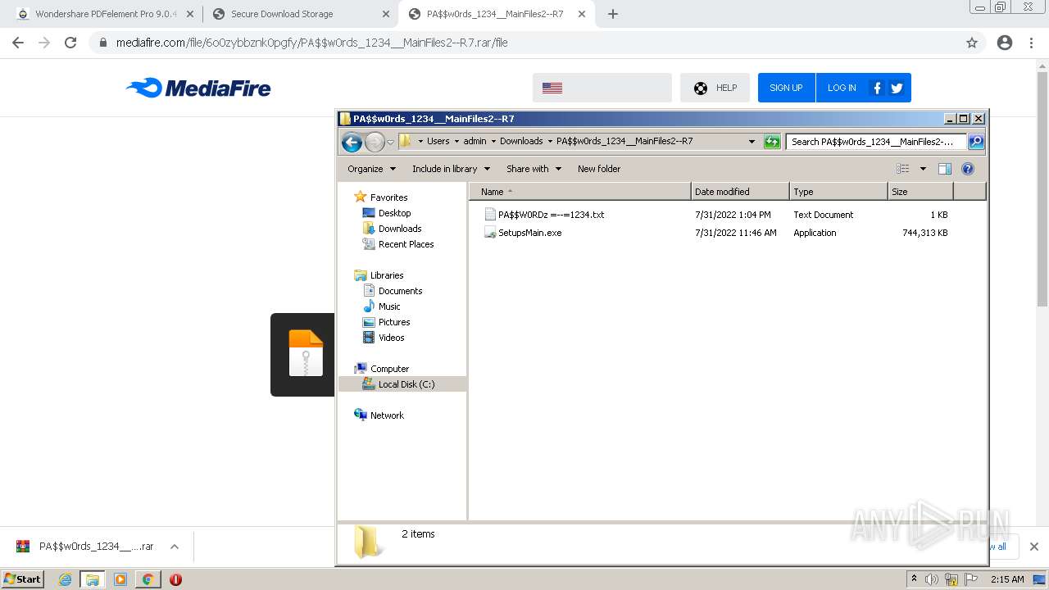
Task: Log in with Facebook icon
Action: point(877,88)
